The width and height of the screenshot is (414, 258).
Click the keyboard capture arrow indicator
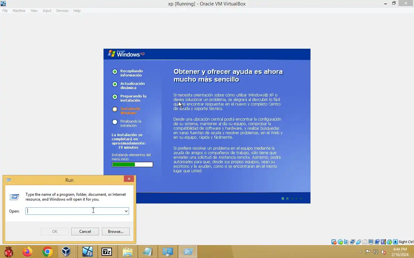point(395,242)
